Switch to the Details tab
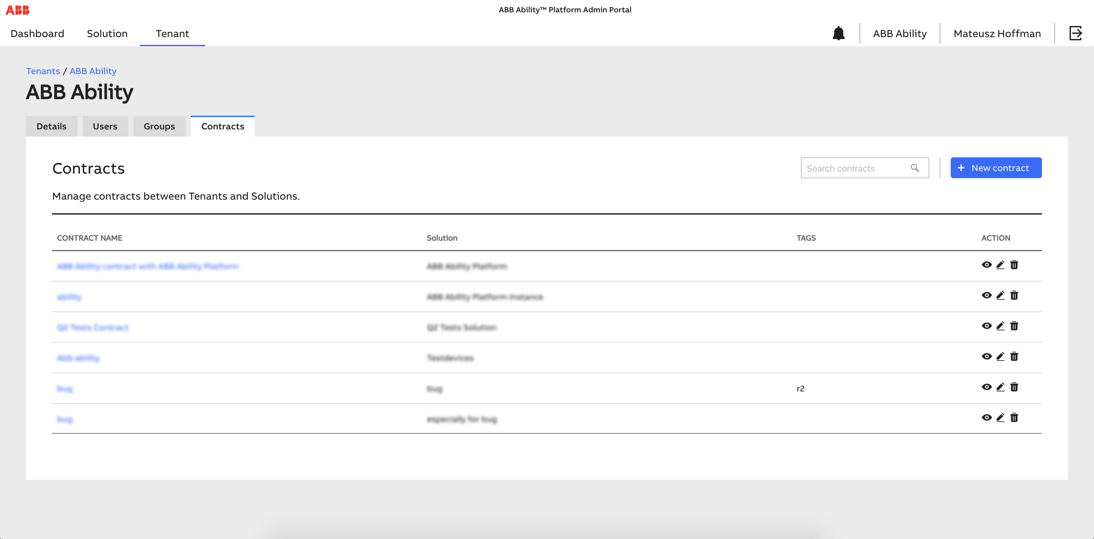Screen dimensions: 1094x539 [51, 126]
